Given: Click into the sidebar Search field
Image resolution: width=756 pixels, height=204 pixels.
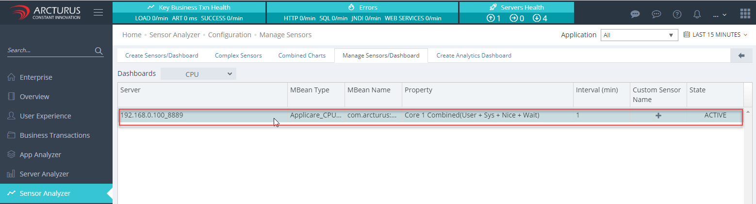Looking at the screenshot, I should tap(49, 50).
